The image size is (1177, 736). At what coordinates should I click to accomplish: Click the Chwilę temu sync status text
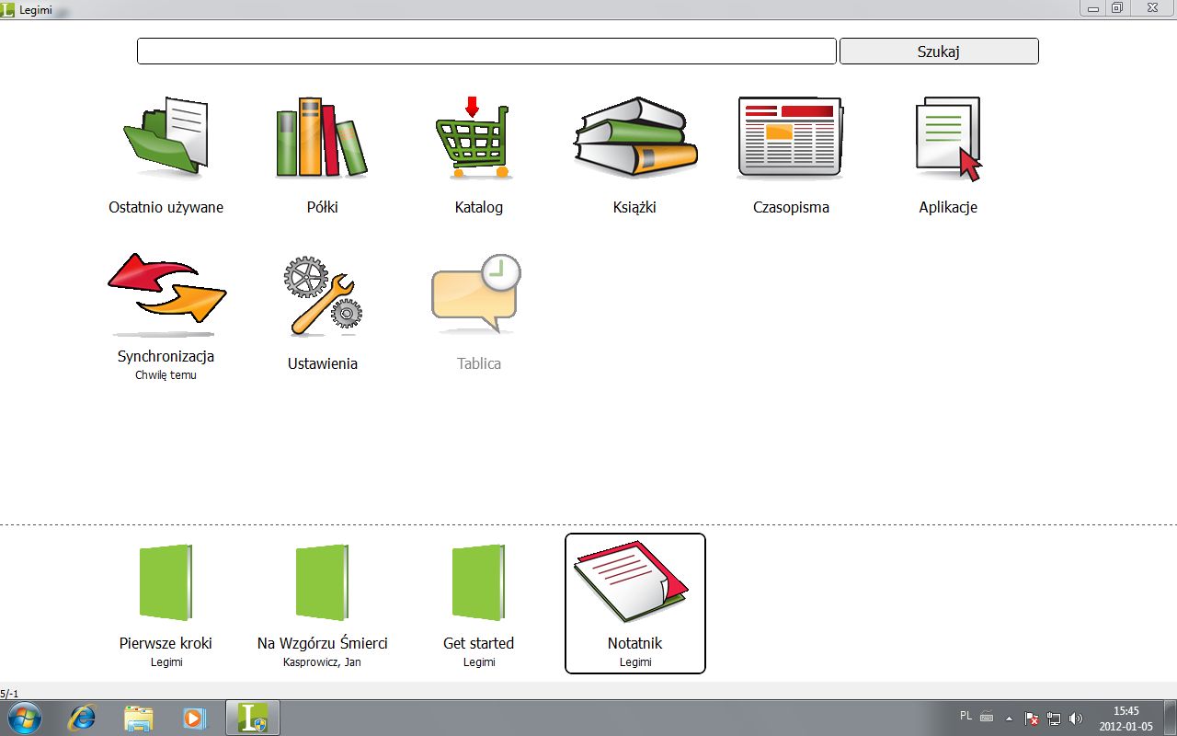[x=166, y=375]
